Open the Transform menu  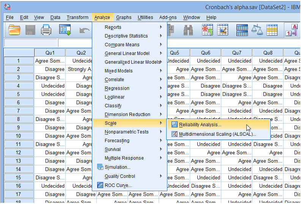77,17
